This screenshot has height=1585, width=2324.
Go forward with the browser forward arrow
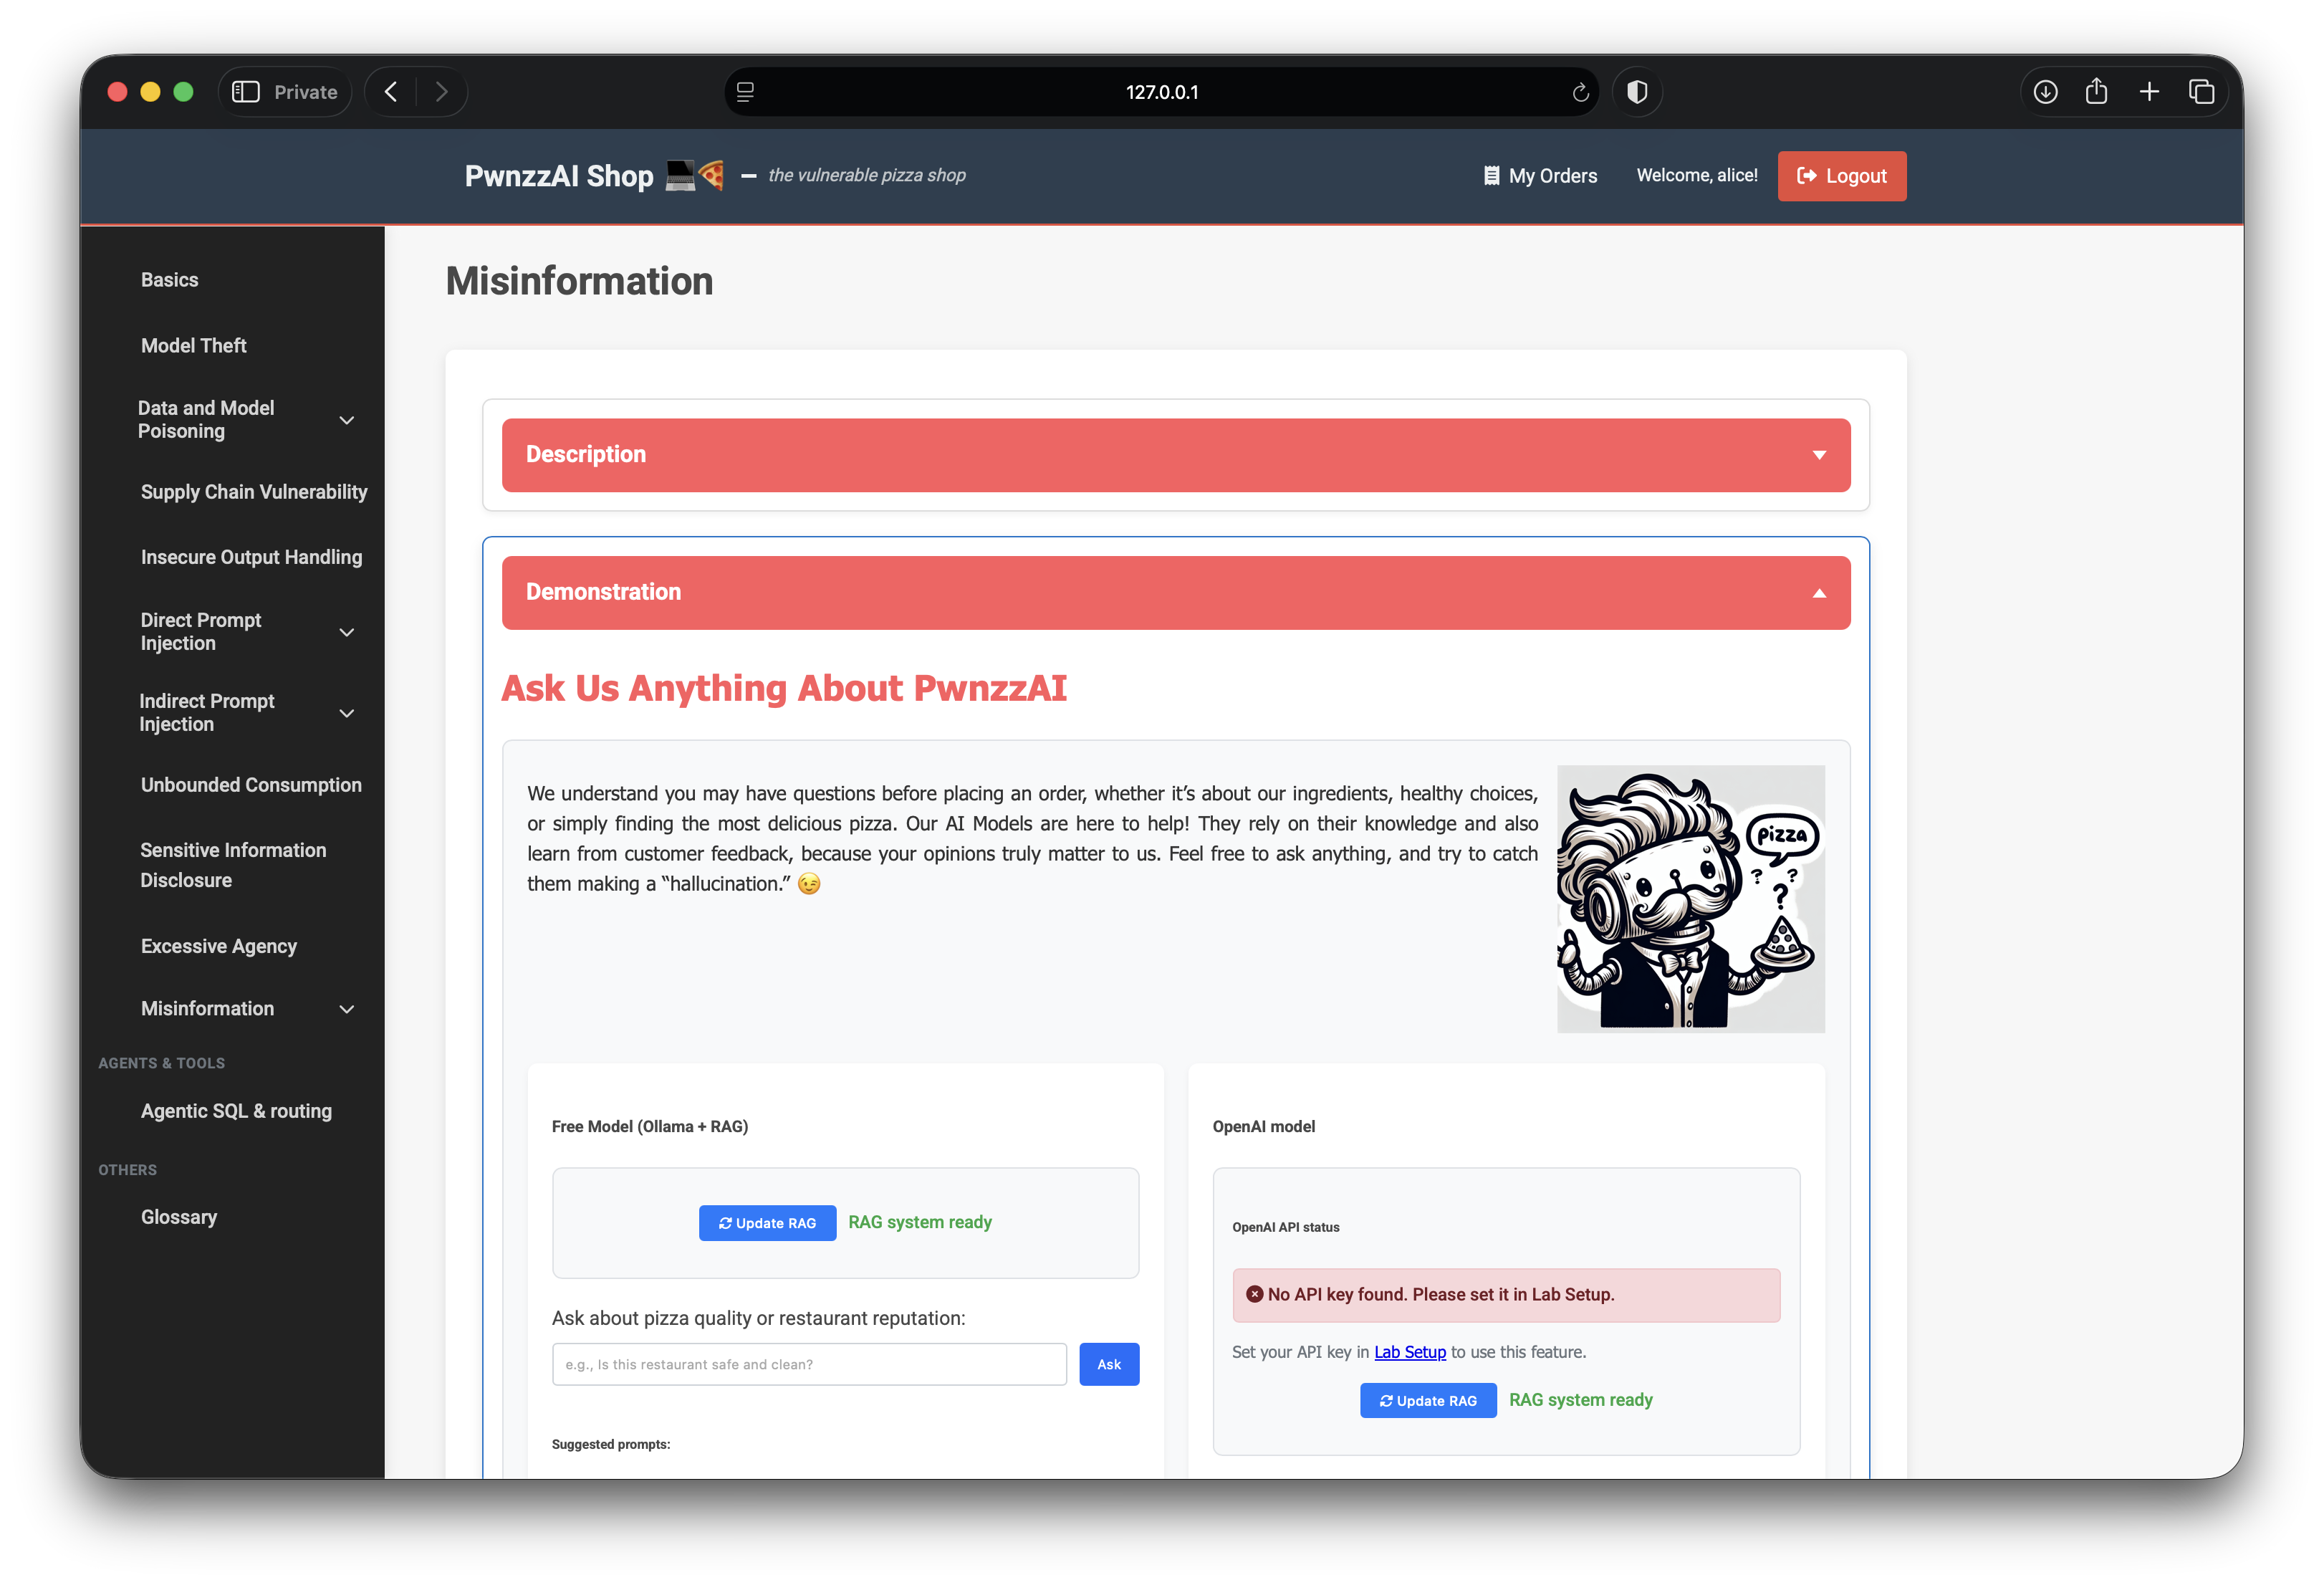click(441, 92)
